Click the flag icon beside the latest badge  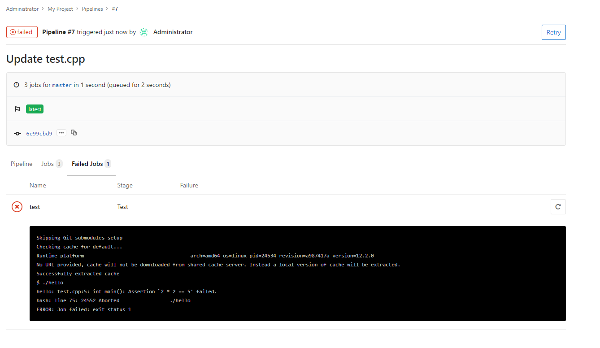pyautogui.click(x=17, y=109)
